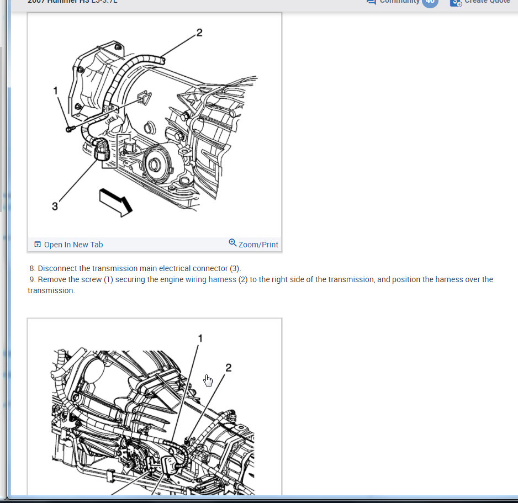
Task: Click the Create Quote tag icon
Action: click(x=456, y=2)
